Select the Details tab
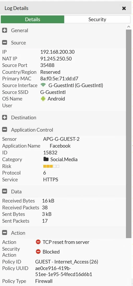 point(33,19)
